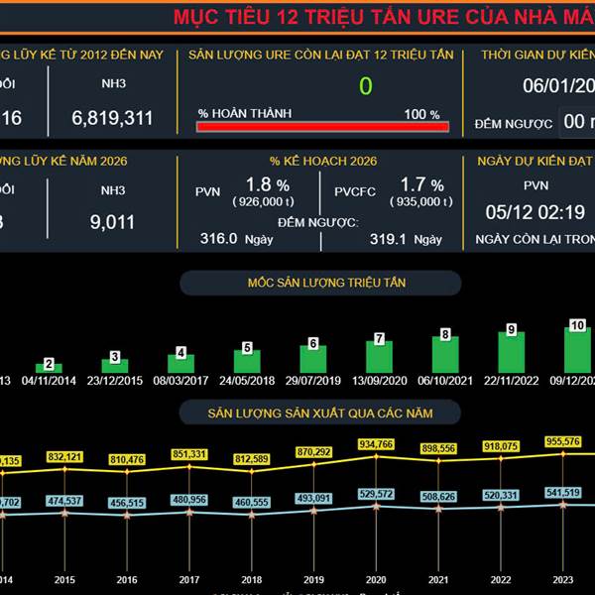
Task: Click the milestone date 23/12/2015
Action: pyautogui.click(x=115, y=381)
